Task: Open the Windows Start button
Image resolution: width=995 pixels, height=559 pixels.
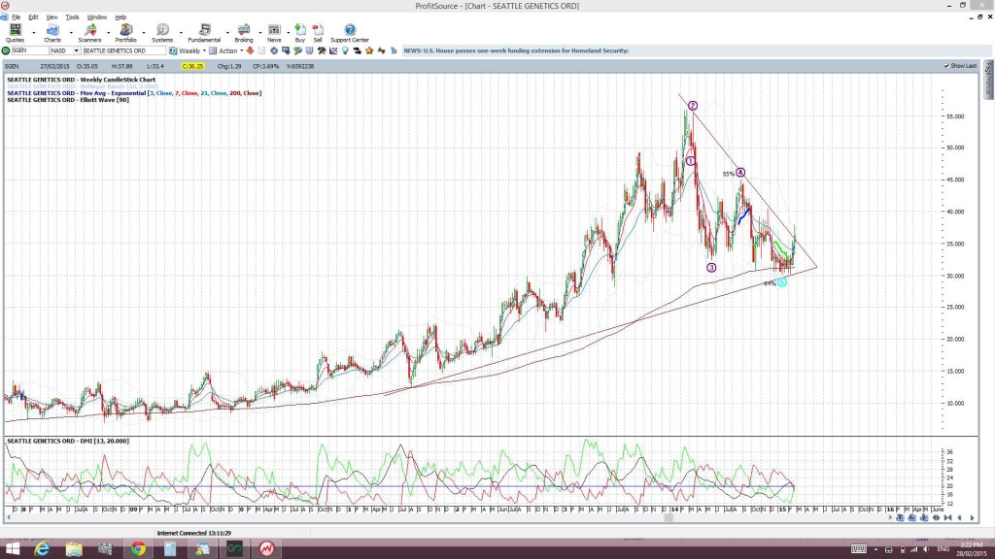Action: [x=12, y=549]
